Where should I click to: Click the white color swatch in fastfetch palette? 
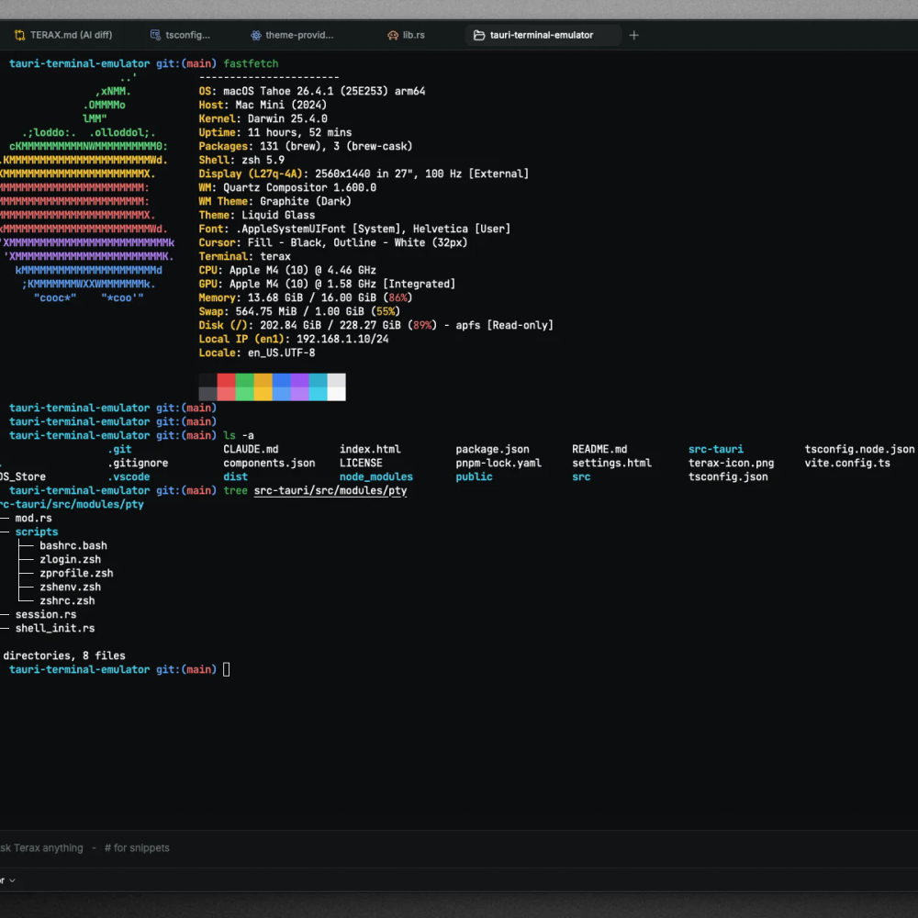coord(336,387)
